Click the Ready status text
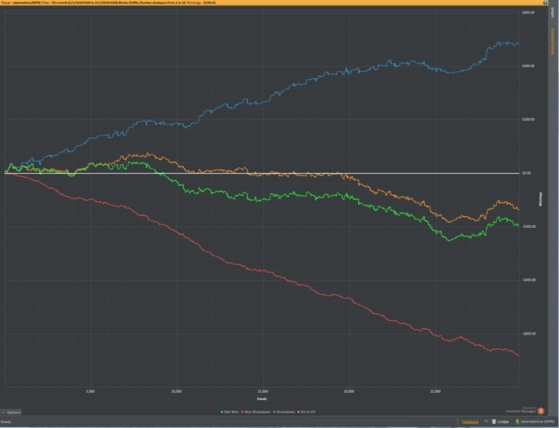 (6, 422)
